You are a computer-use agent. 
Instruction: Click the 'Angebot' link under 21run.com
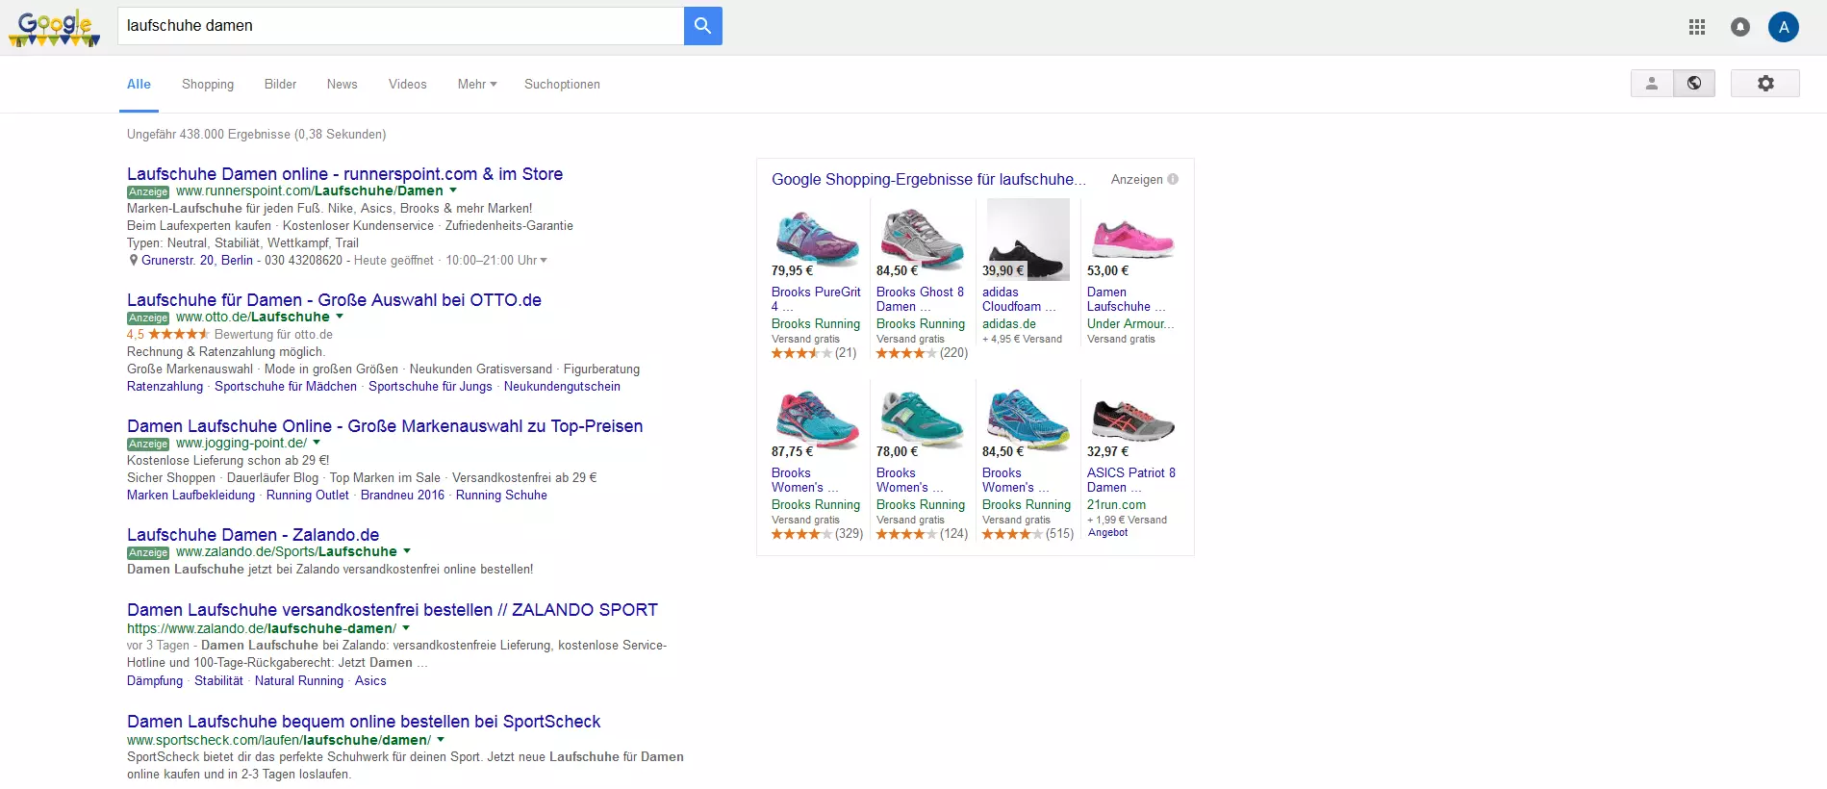click(x=1107, y=533)
